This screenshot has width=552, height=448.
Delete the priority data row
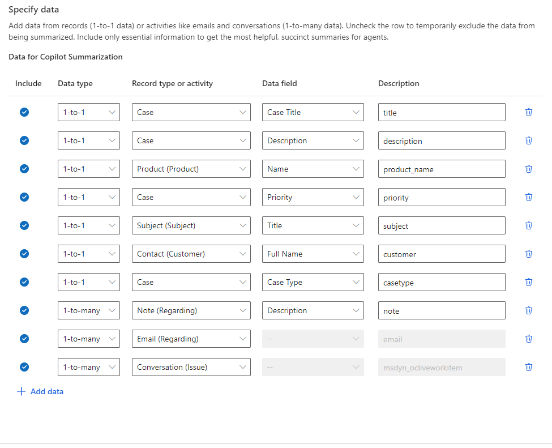[529, 197]
